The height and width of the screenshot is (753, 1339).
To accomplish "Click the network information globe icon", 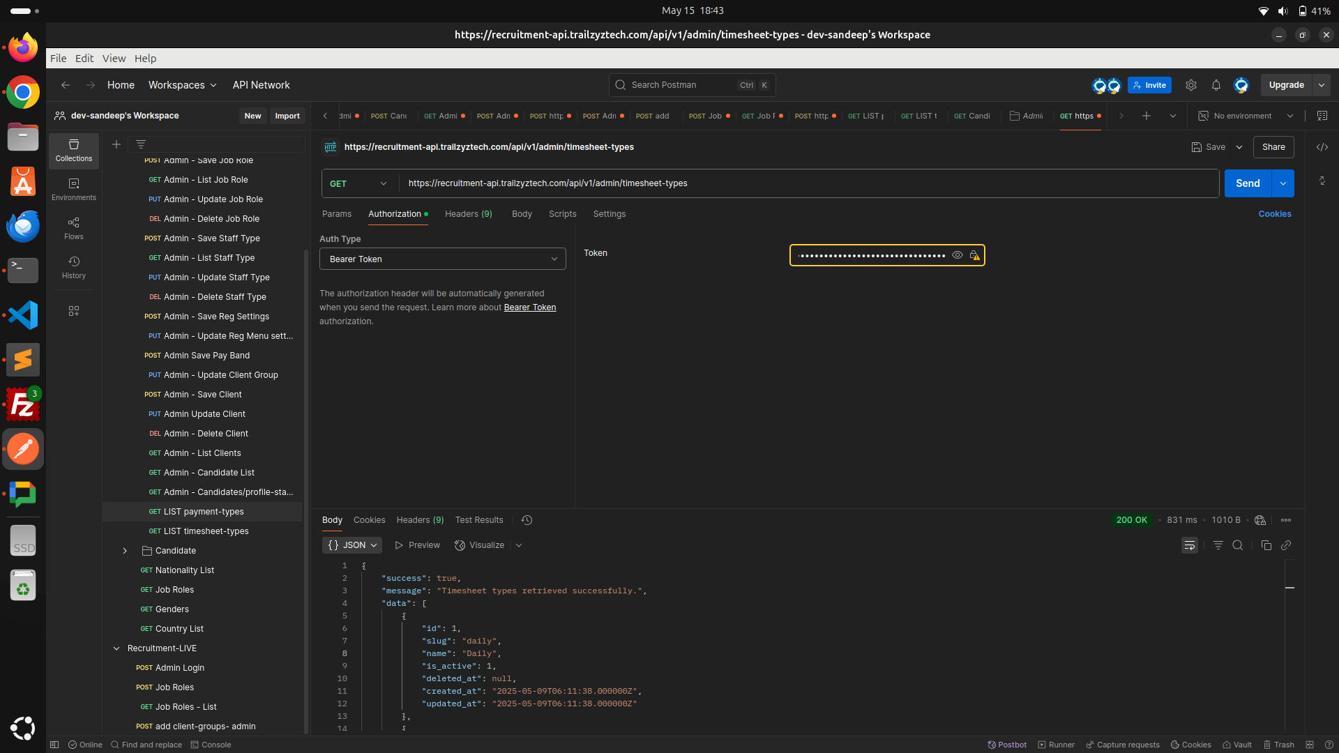I will coord(1260,520).
